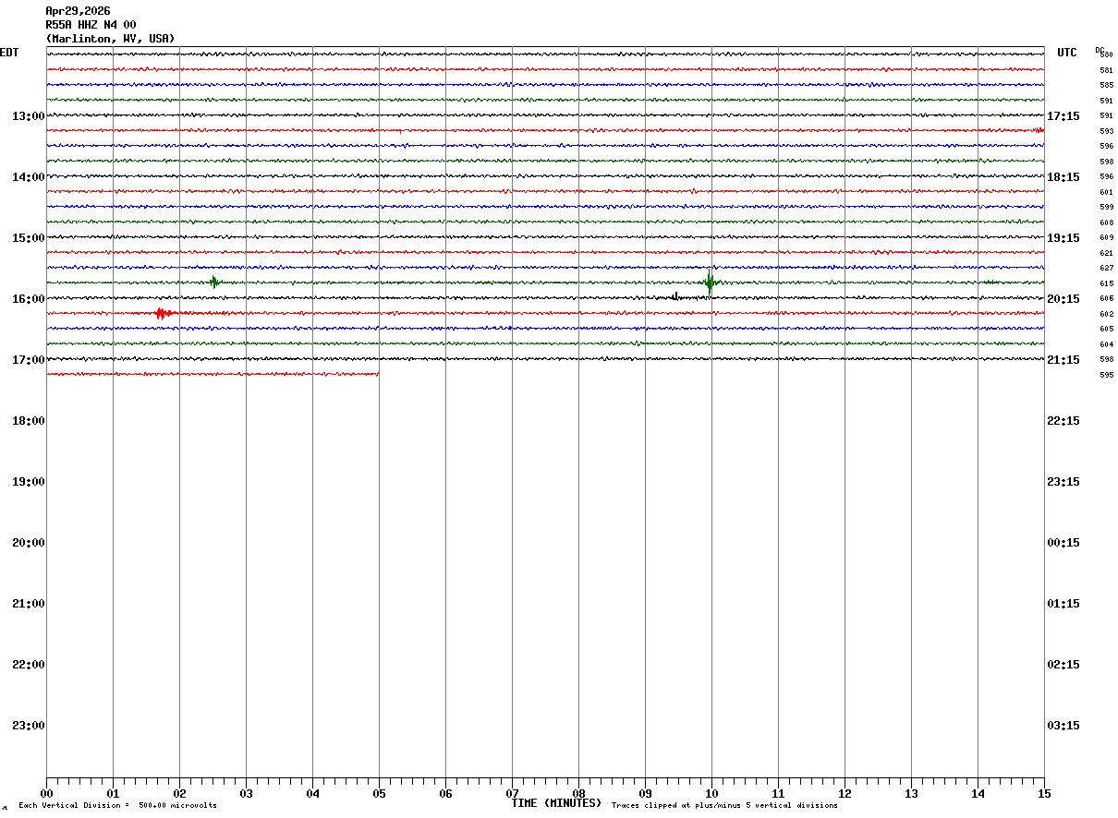This screenshot has width=1118, height=818.
Task: Click the black spike near minute 09:30
Action: (675, 296)
